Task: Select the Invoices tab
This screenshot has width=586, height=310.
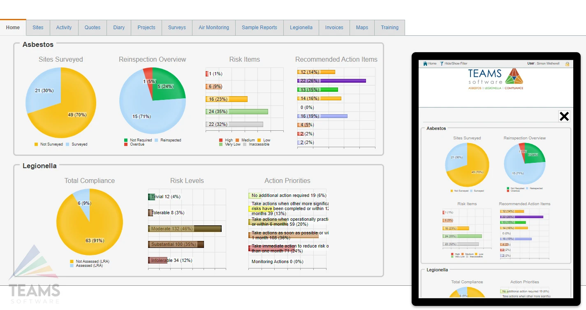Action: click(334, 28)
